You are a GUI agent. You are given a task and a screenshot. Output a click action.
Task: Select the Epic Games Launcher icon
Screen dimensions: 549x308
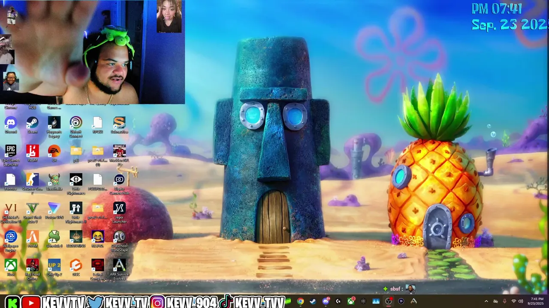coord(11,156)
